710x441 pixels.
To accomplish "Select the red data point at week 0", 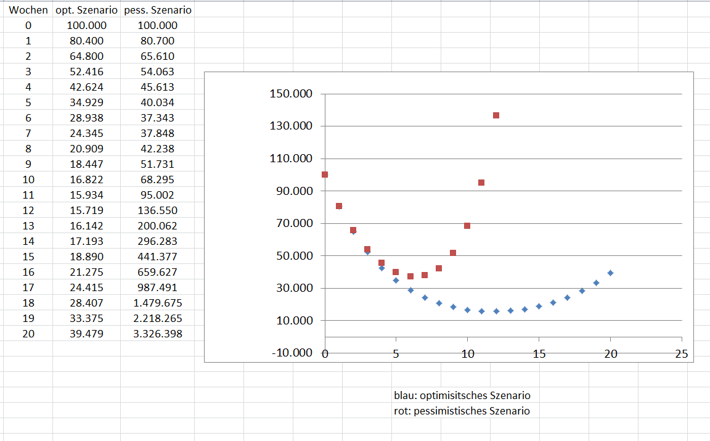I will point(325,175).
